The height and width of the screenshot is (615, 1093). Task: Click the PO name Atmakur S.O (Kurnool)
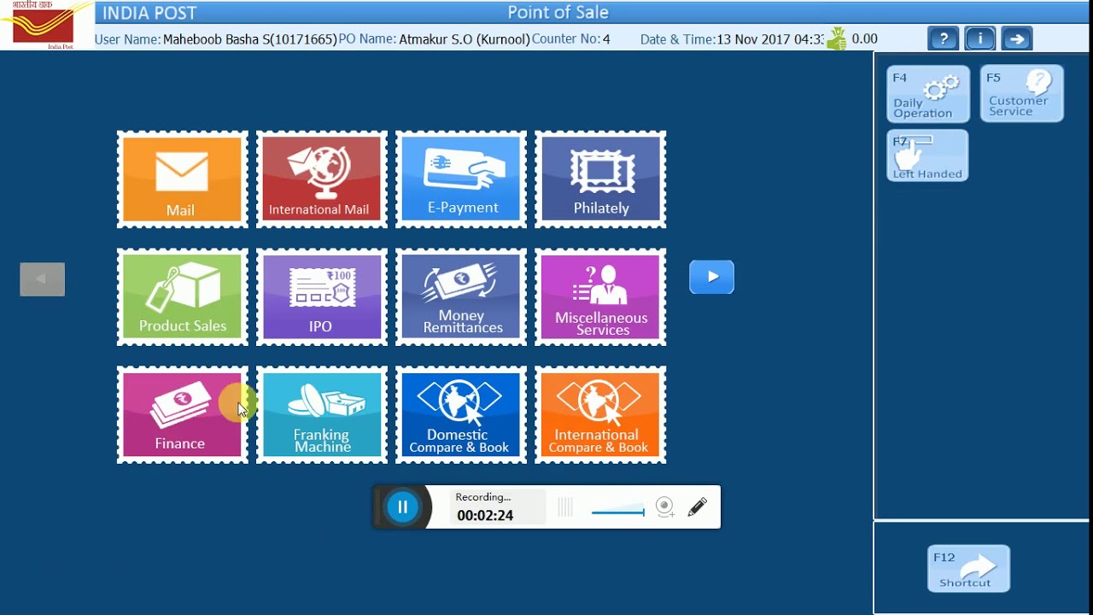(x=465, y=39)
